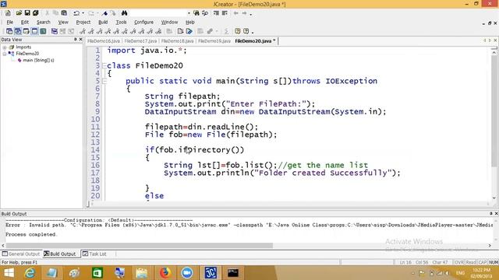Open the Configure menu
The image size is (499, 280).
pos(143,23)
